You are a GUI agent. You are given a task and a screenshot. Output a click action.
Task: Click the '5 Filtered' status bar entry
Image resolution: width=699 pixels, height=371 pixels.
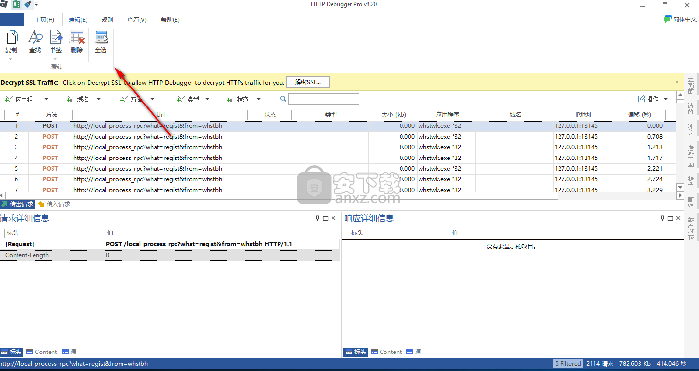click(568, 363)
